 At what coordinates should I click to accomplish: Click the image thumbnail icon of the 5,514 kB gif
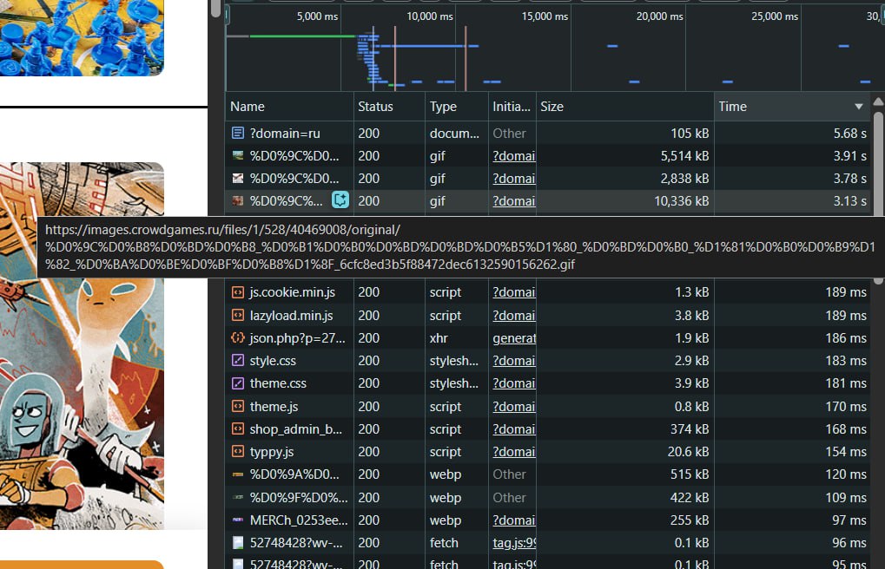tap(237, 156)
